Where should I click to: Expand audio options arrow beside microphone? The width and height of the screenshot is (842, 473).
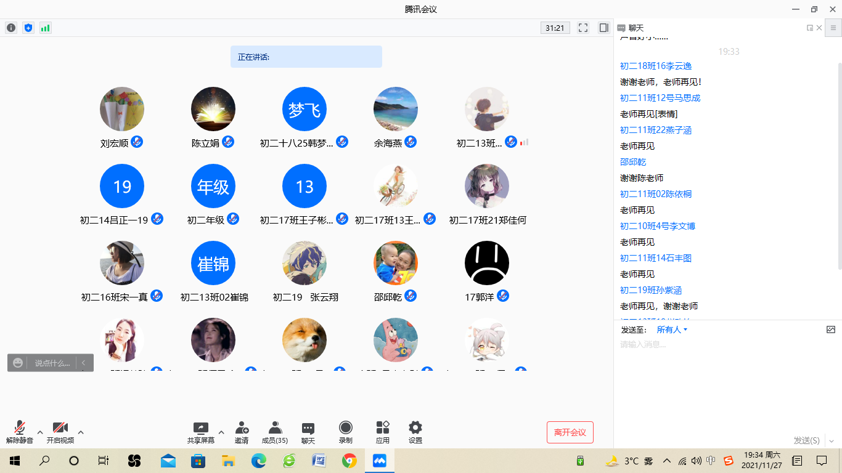coord(40,432)
